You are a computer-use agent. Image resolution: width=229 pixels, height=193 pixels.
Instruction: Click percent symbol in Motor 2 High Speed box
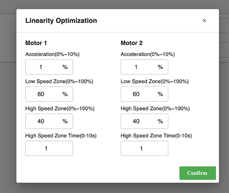click(160, 121)
